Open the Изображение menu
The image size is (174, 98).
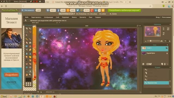coord(48,17)
